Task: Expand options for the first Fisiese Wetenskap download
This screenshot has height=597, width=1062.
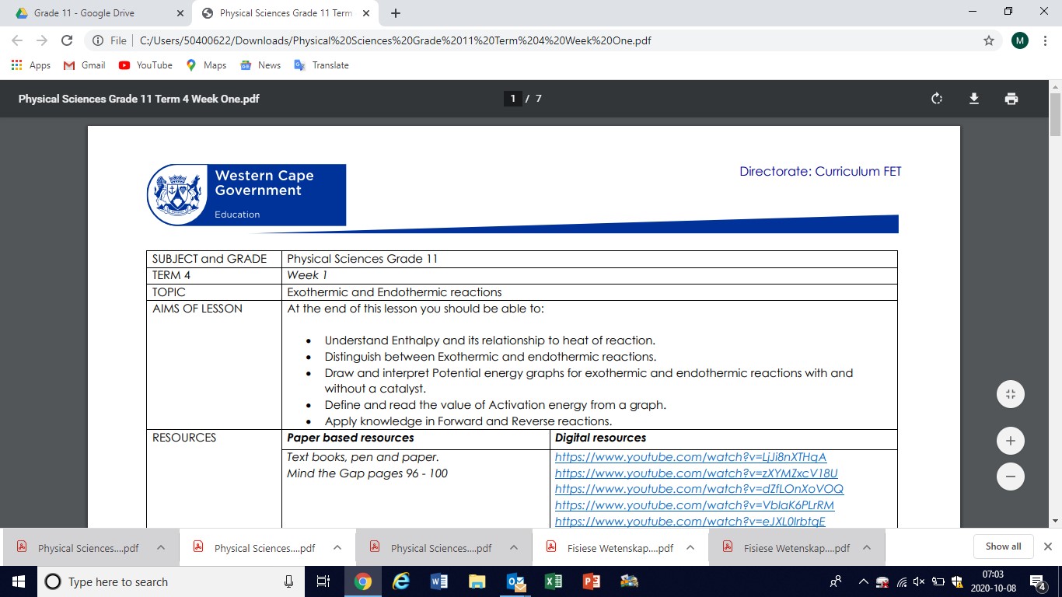Action: (690, 548)
